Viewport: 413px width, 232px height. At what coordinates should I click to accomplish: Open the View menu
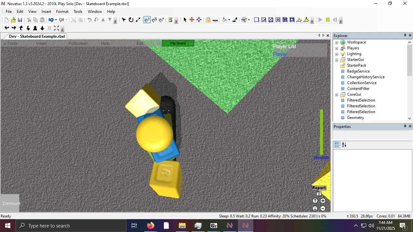click(x=32, y=11)
